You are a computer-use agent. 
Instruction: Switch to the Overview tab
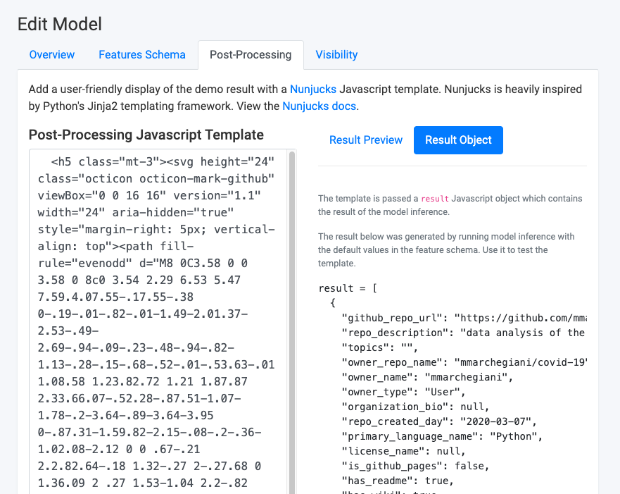click(52, 55)
